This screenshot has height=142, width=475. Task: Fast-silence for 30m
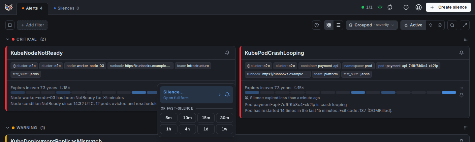click(x=225, y=118)
